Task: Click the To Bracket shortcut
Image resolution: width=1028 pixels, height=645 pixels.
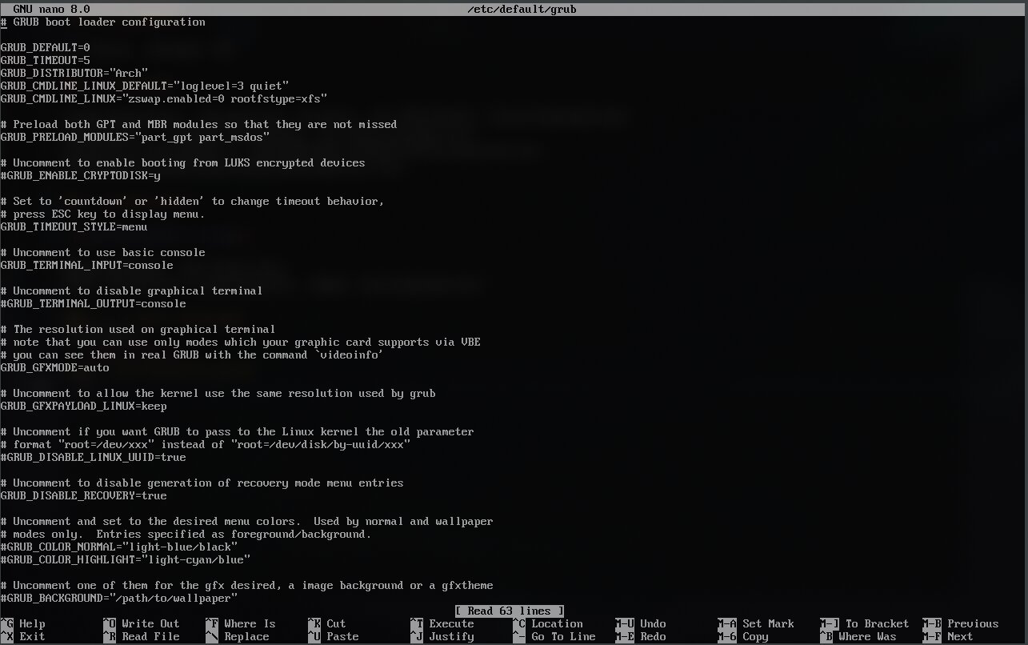Action: click(877, 623)
